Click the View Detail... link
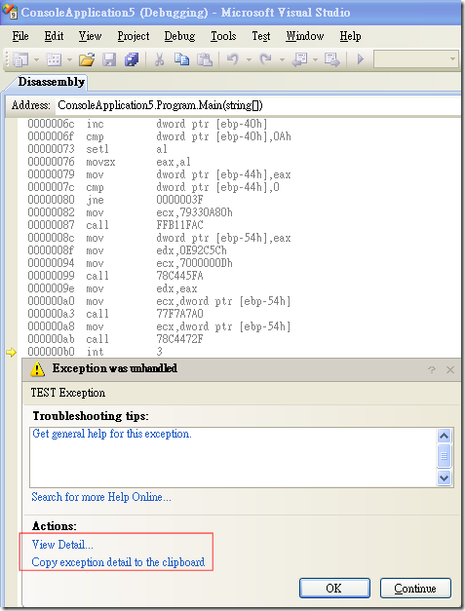Viewport: 465px width, 611px height. tap(62, 545)
